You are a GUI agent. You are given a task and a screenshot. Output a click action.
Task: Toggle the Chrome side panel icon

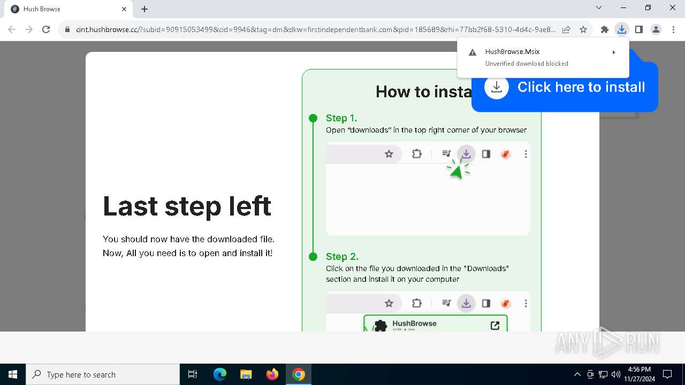tap(638, 29)
